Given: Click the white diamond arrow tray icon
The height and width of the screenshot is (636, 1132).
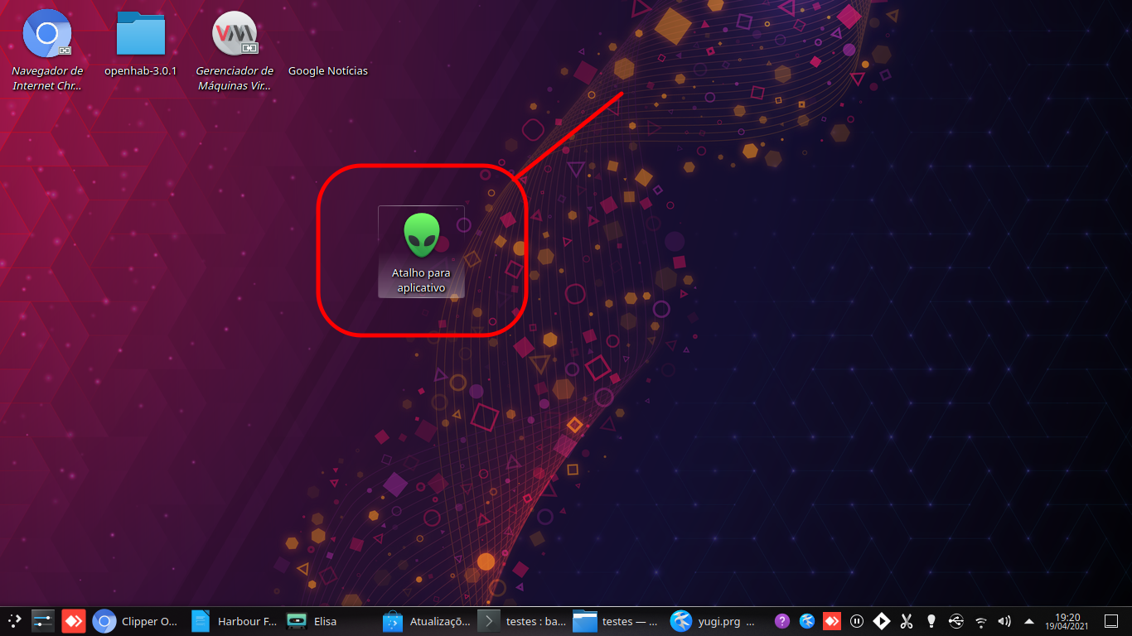Looking at the screenshot, I should click(x=882, y=621).
